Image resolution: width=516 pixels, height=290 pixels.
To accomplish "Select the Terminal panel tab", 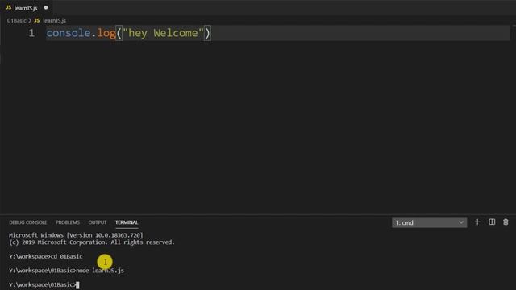I will (x=127, y=222).
